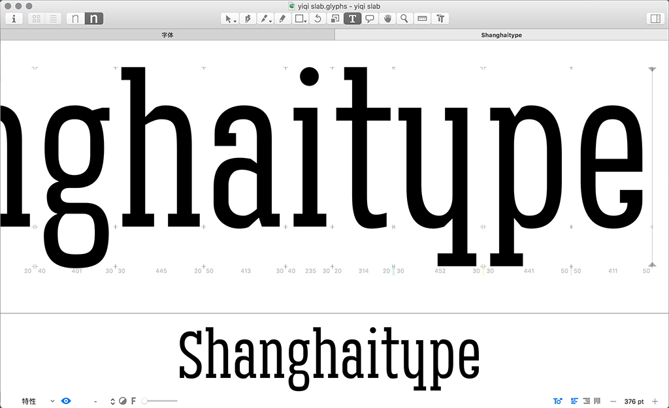Select the arrow Select tool

point(229,19)
